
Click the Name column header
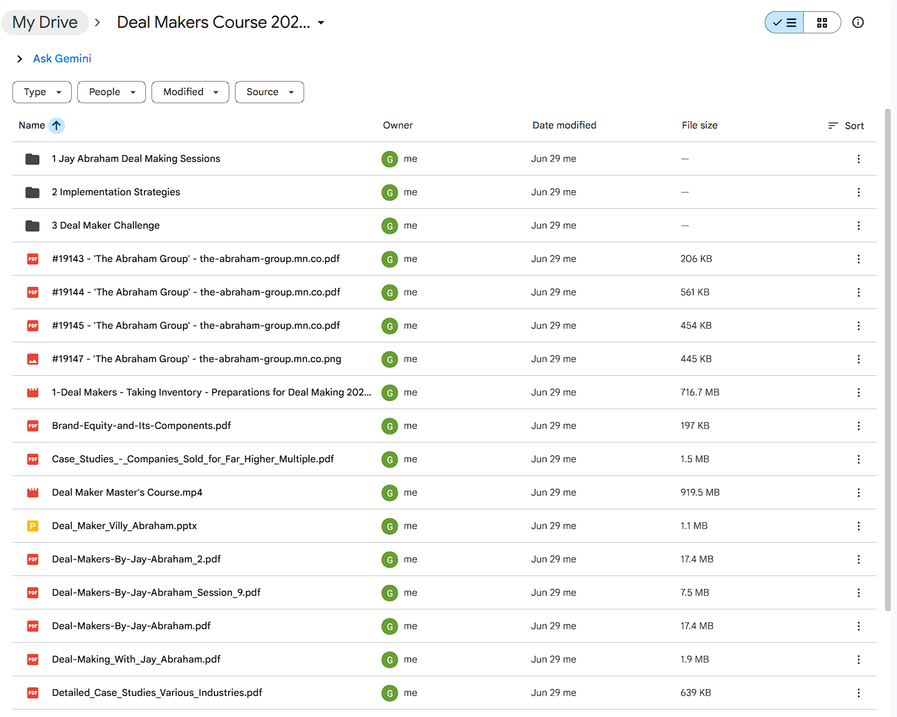32,125
